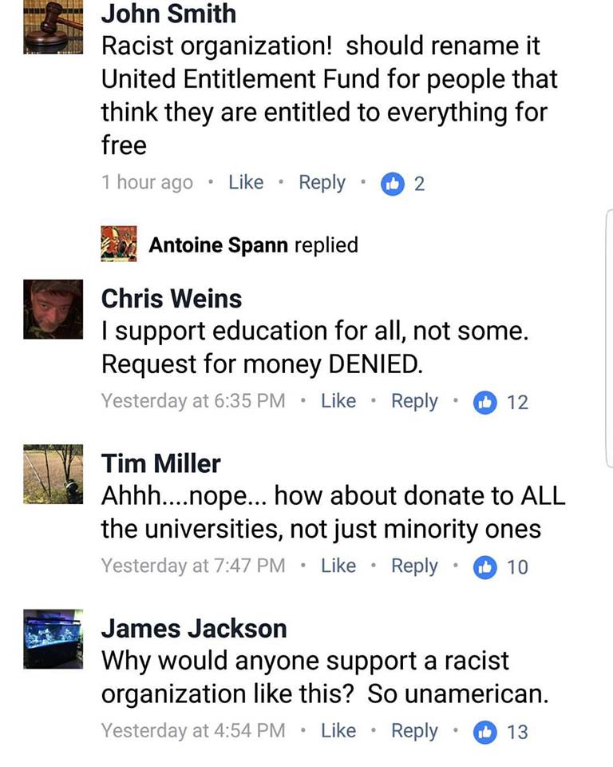Open James Jackson's aquarium profile picture
Viewport: 613px width, 767px height.
pos(53,639)
